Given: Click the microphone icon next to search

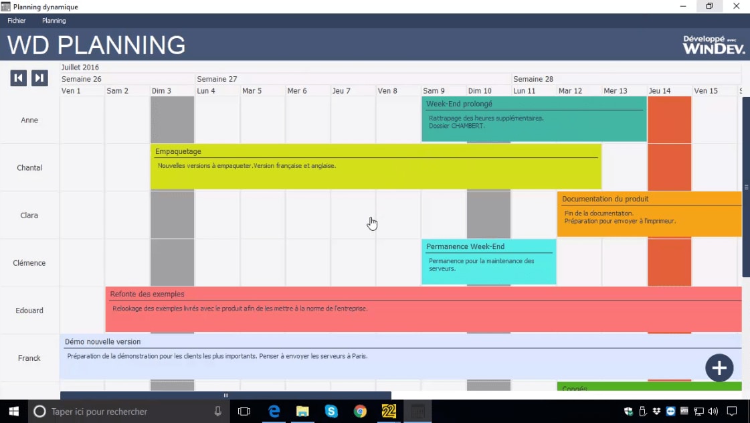Looking at the screenshot, I should (217, 411).
